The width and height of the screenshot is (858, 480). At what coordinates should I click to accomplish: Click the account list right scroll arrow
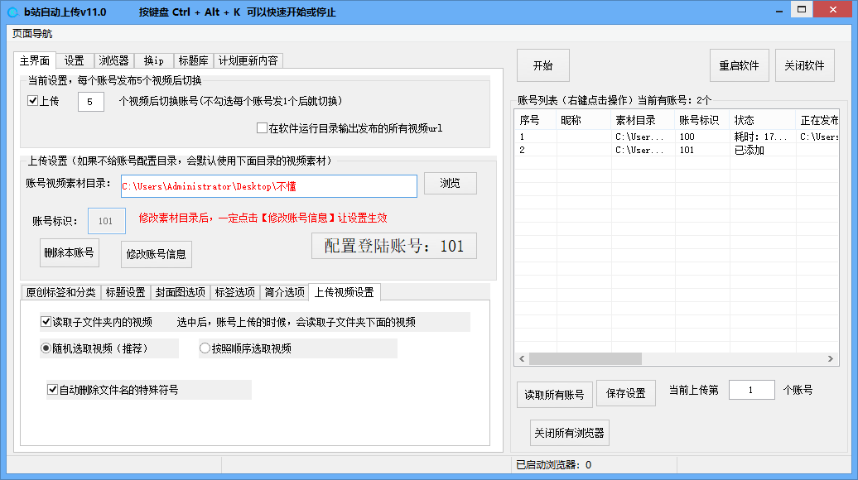(x=831, y=358)
